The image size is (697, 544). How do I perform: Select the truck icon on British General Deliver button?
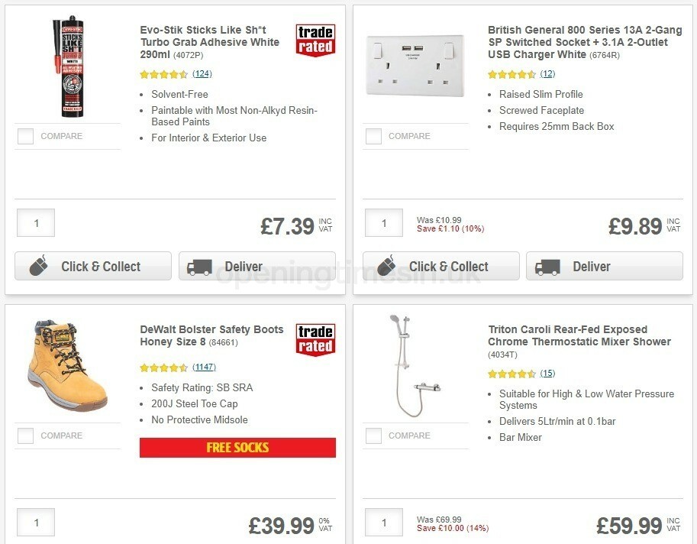pos(547,266)
